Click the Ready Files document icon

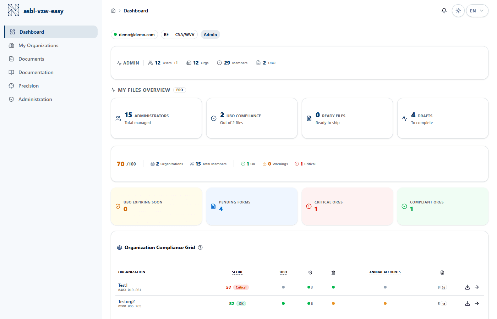[x=309, y=118]
